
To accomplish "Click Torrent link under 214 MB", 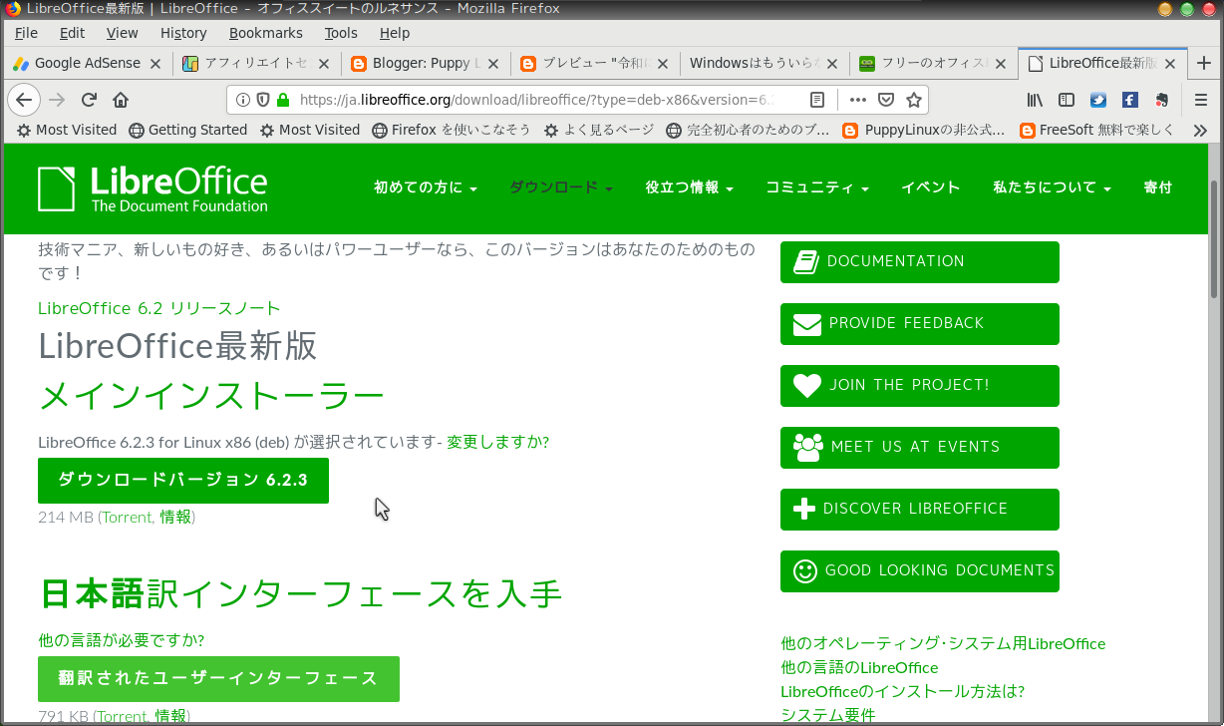I will pyautogui.click(x=127, y=518).
